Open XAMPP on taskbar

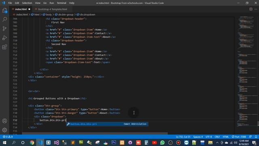coord(122,142)
